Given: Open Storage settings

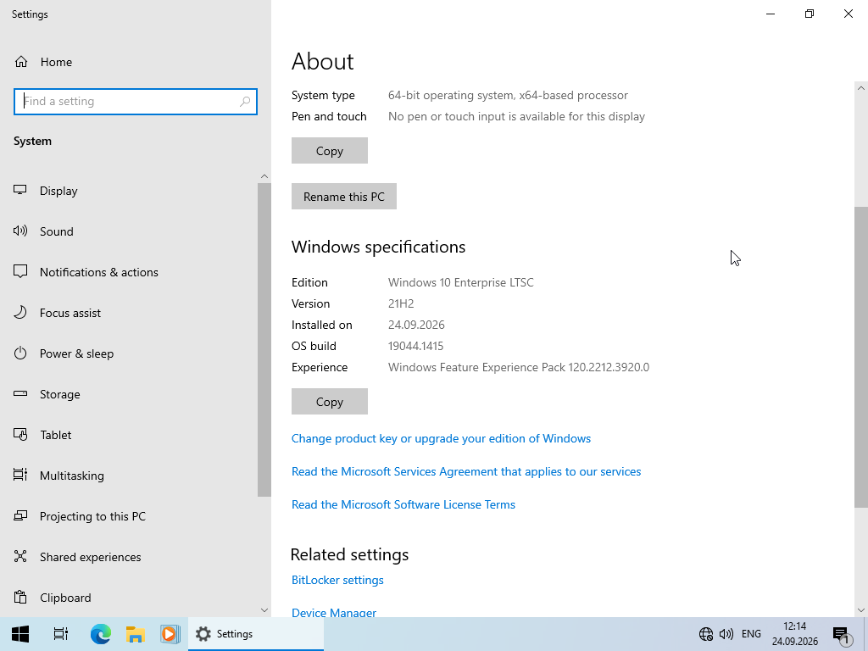Looking at the screenshot, I should pos(129,394).
